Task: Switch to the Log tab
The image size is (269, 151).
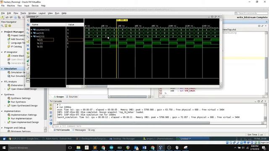Action: pos(91,130)
